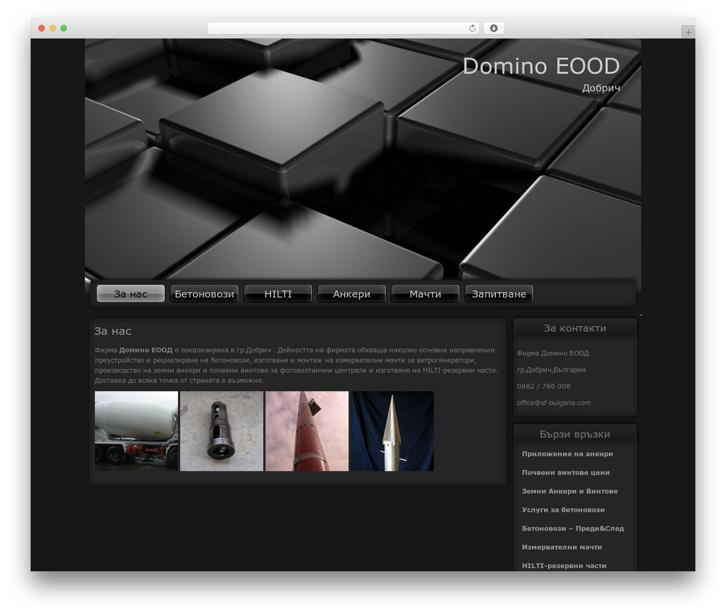Open the ground screw anchor thumbnail

(x=392, y=431)
